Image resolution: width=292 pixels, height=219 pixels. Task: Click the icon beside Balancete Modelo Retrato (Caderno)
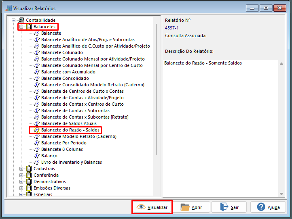pyautogui.click(x=37, y=137)
